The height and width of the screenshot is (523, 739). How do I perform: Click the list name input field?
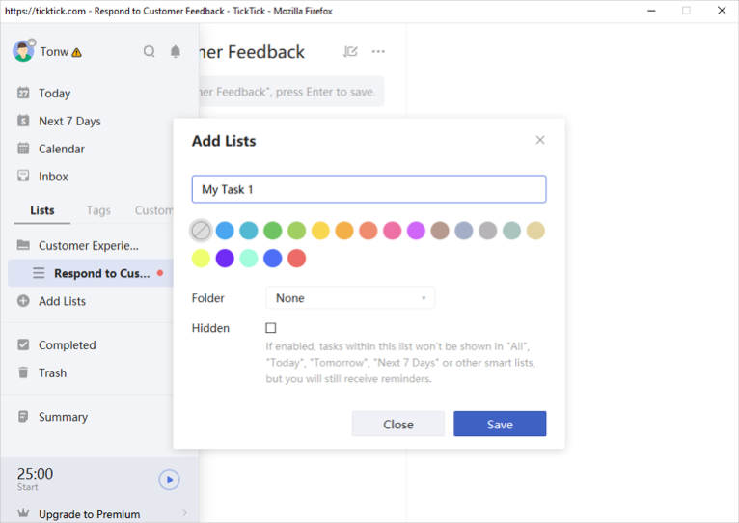tap(369, 189)
